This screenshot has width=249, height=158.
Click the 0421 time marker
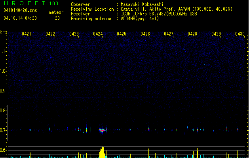click(27, 34)
